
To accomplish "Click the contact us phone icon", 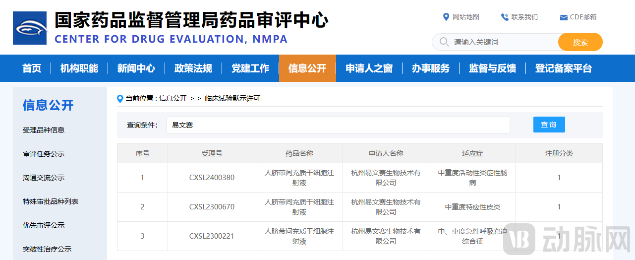I will tap(505, 17).
